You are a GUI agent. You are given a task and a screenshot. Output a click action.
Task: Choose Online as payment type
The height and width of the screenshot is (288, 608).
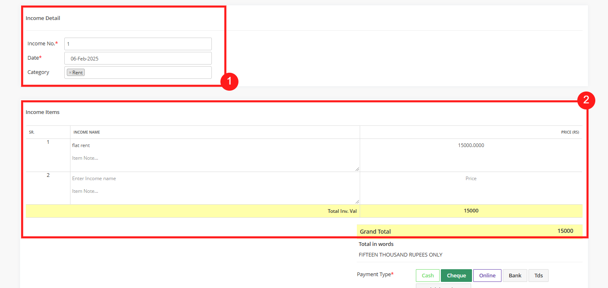[x=487, y=275]
